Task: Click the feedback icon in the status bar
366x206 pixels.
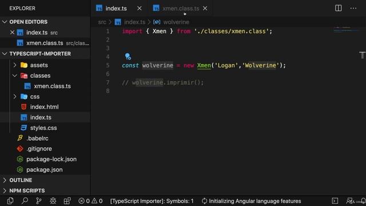Action: (349, 201)
